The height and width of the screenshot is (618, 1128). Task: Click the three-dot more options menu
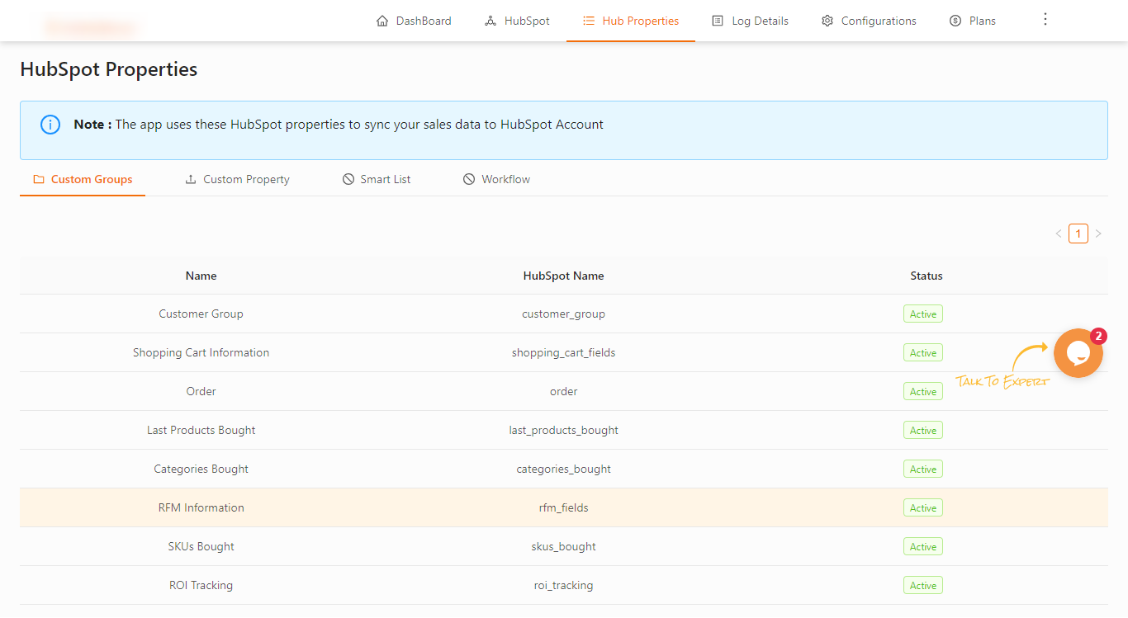pos(1045,19)
